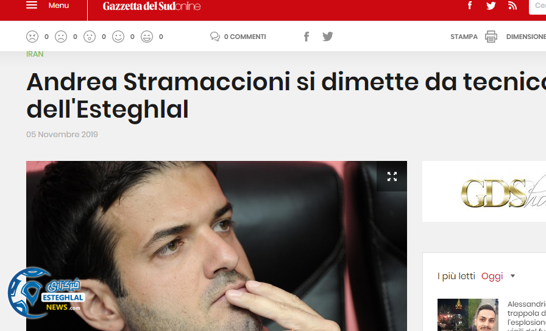Image resolution: width=546 pixels, height=331 pixels.
Task: Select the surprised face reaction
Action: (x=90, y=37)
